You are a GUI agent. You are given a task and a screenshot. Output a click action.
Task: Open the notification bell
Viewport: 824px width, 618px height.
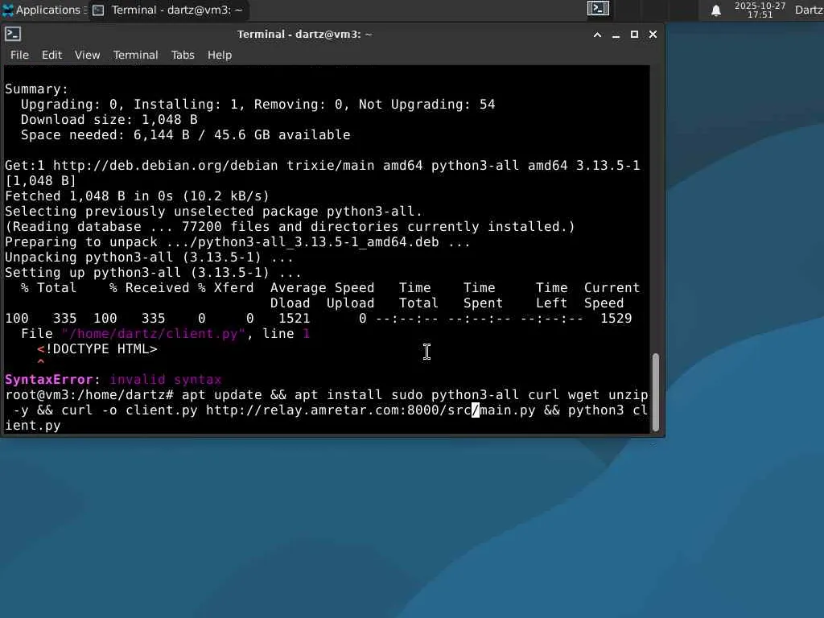pos(715,10)
